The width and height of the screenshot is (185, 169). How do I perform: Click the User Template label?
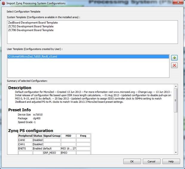click(x=35, y=49)
